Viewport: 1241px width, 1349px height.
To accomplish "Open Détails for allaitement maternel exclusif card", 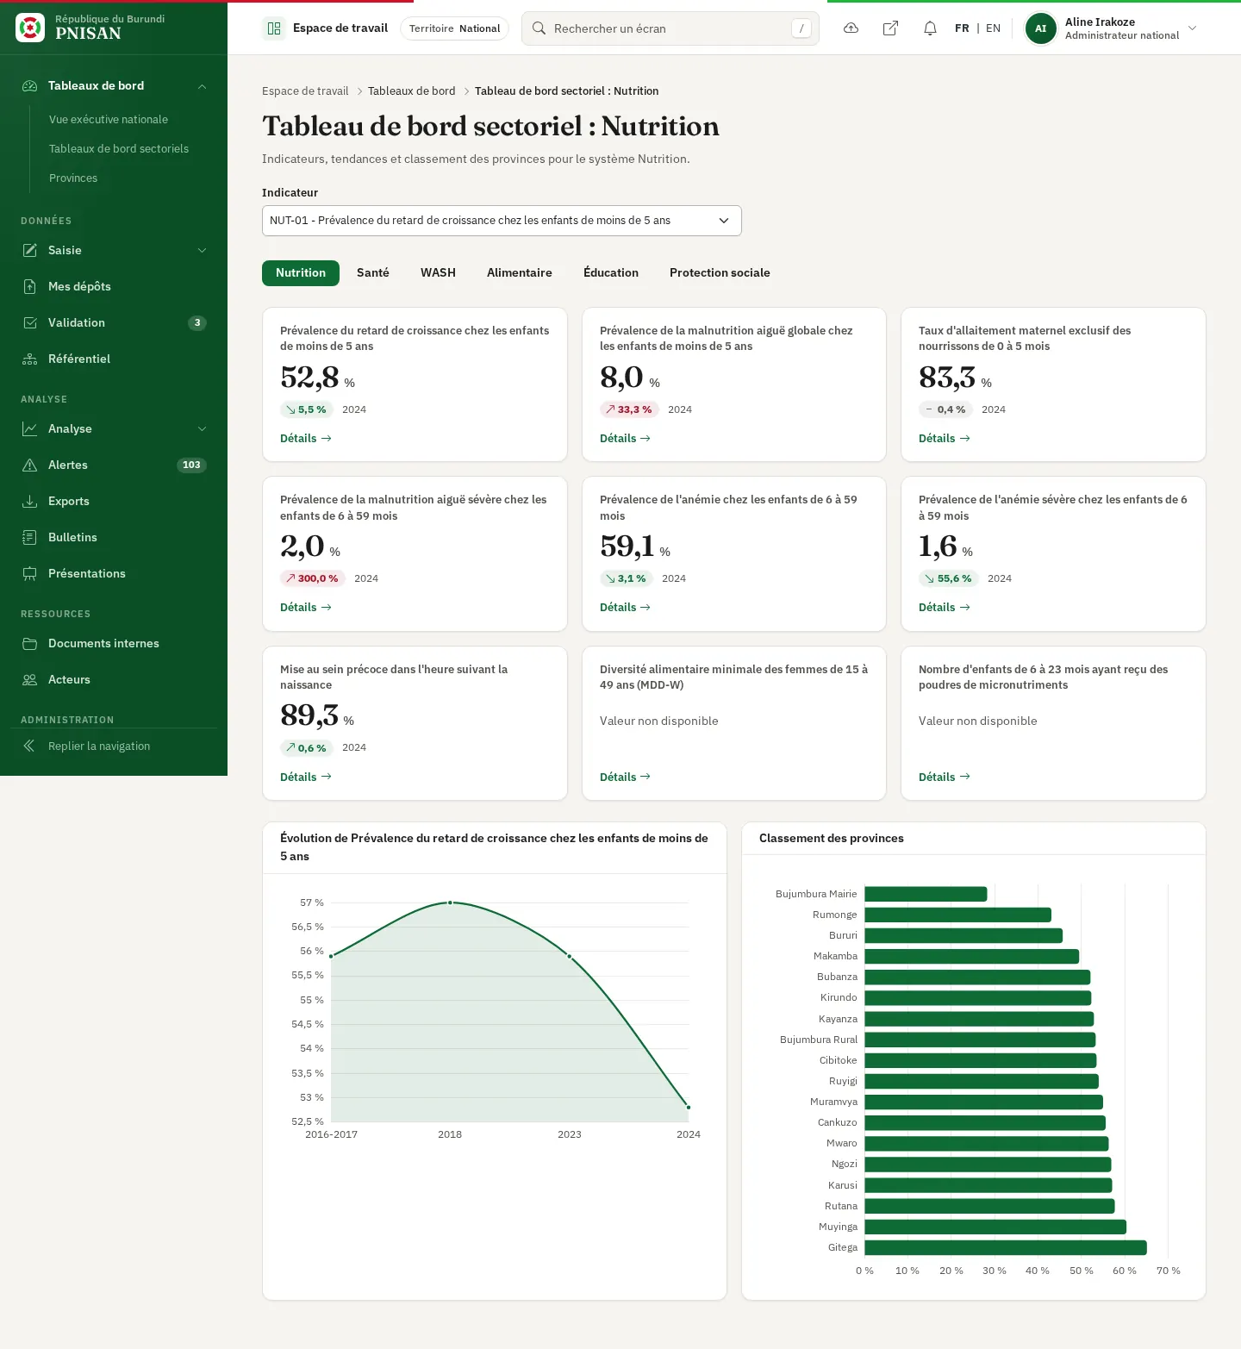I will pyautogui.click(x=945, y=438).
